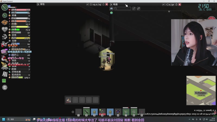Click the round LJJN sidebar button
217x122 pixels.
tap(5, 87)
